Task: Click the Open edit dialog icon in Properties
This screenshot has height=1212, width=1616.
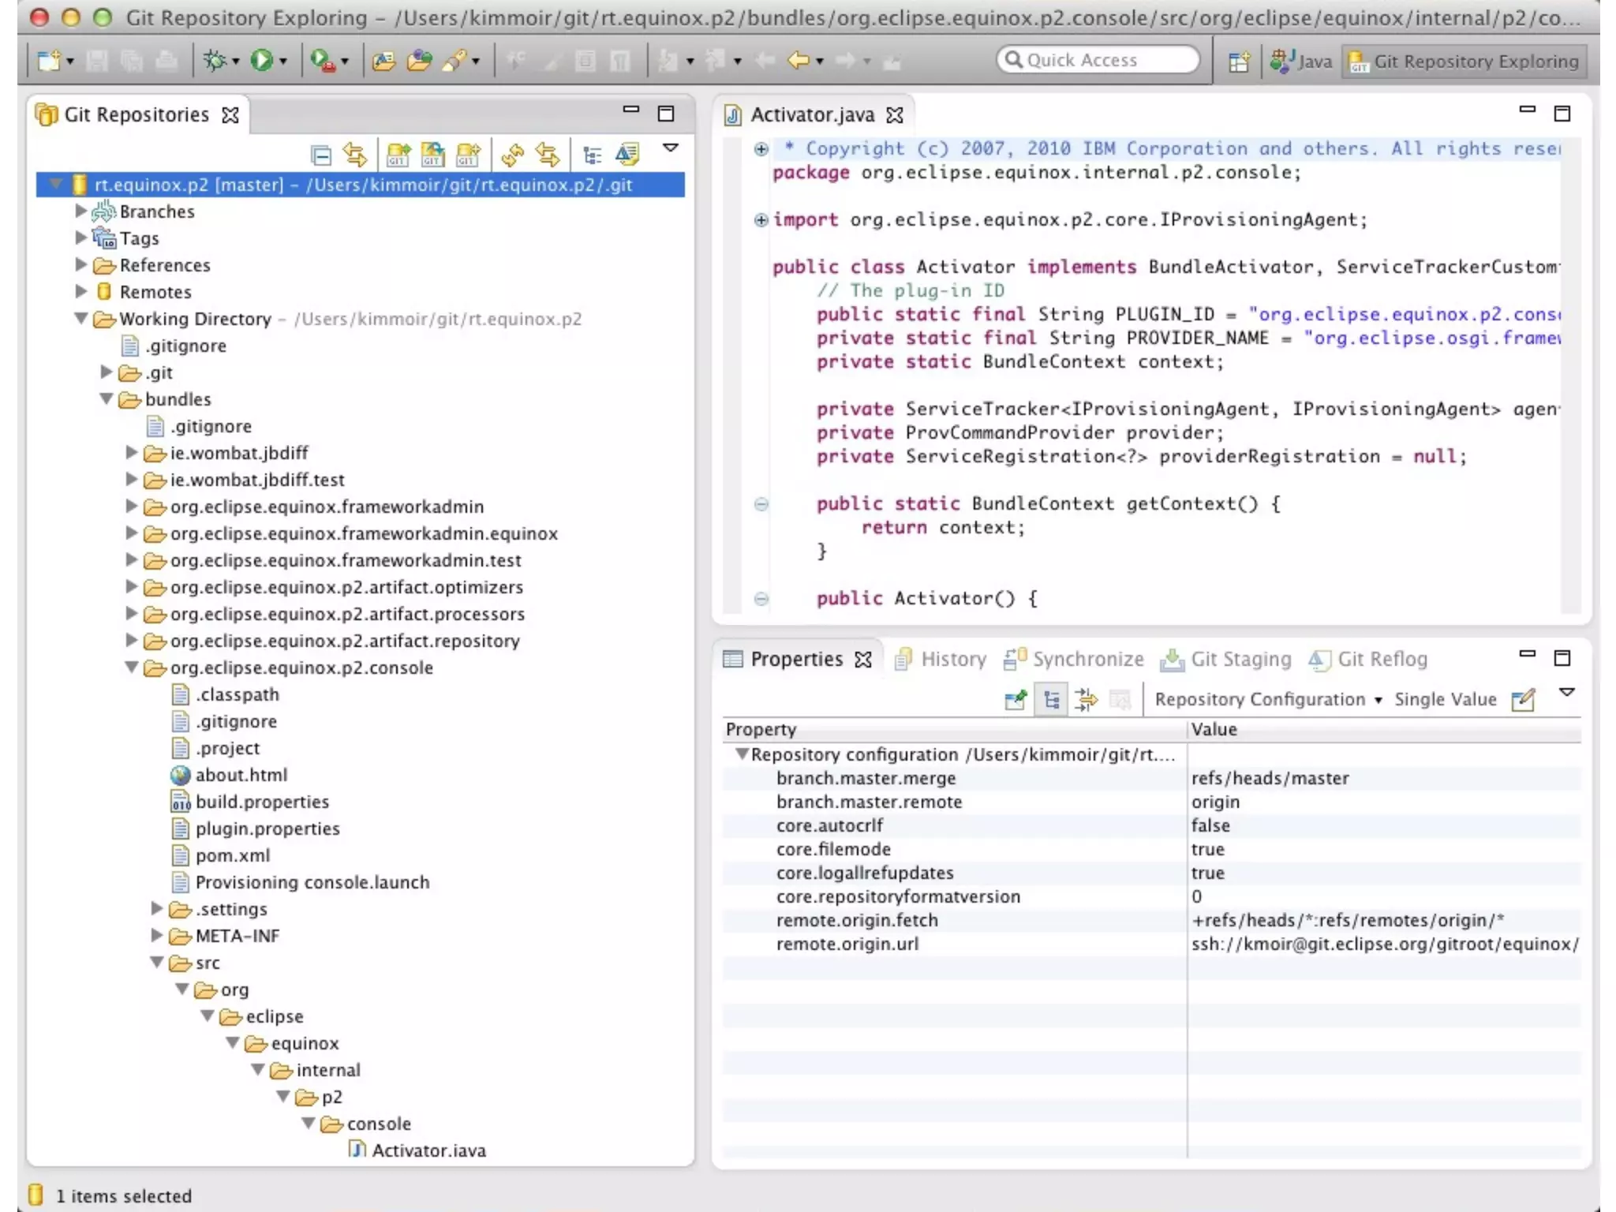Action: 1522,700
